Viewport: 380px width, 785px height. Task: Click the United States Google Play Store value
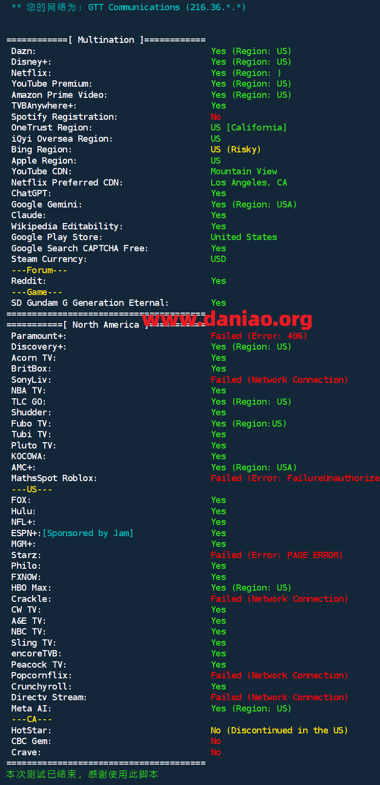pyautogui.click(x=244, y=237)
